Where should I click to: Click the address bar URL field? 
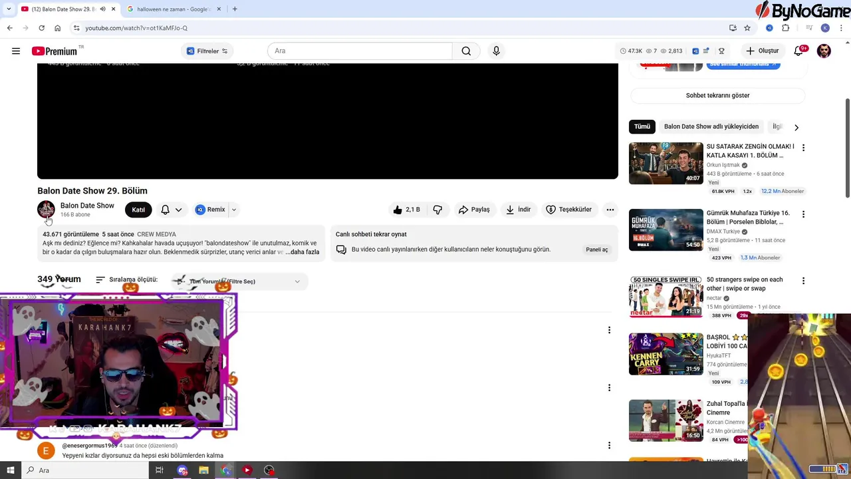(399, 28)
